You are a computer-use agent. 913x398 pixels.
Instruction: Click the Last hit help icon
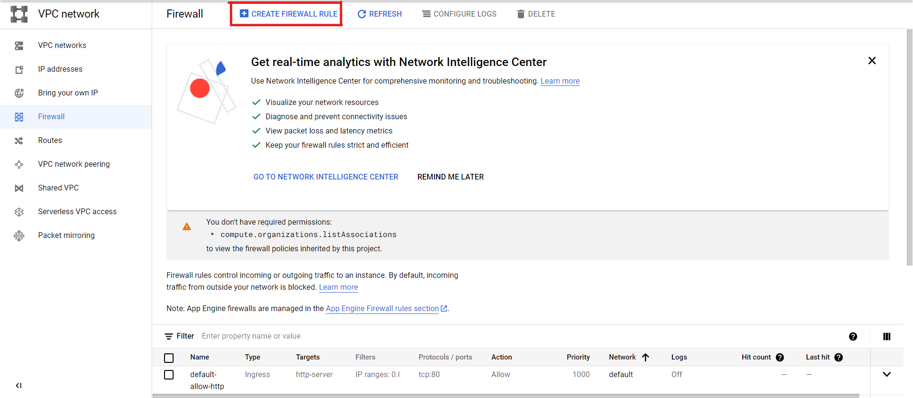coord(839,357)
